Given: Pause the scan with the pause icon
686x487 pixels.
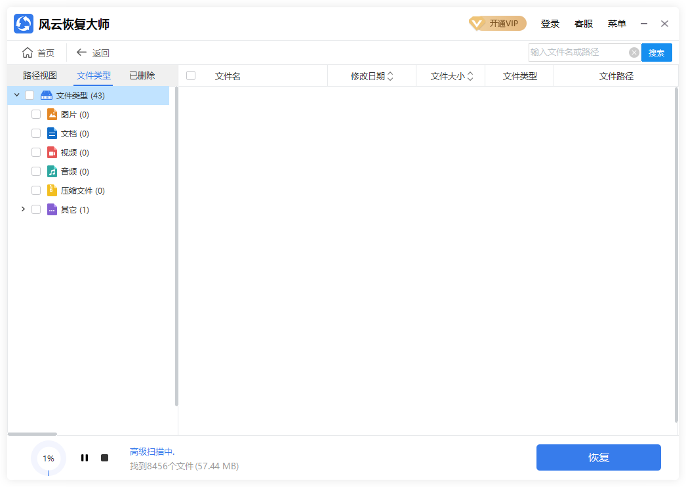Looking at the screenshot, I should [x=85, y=457].
